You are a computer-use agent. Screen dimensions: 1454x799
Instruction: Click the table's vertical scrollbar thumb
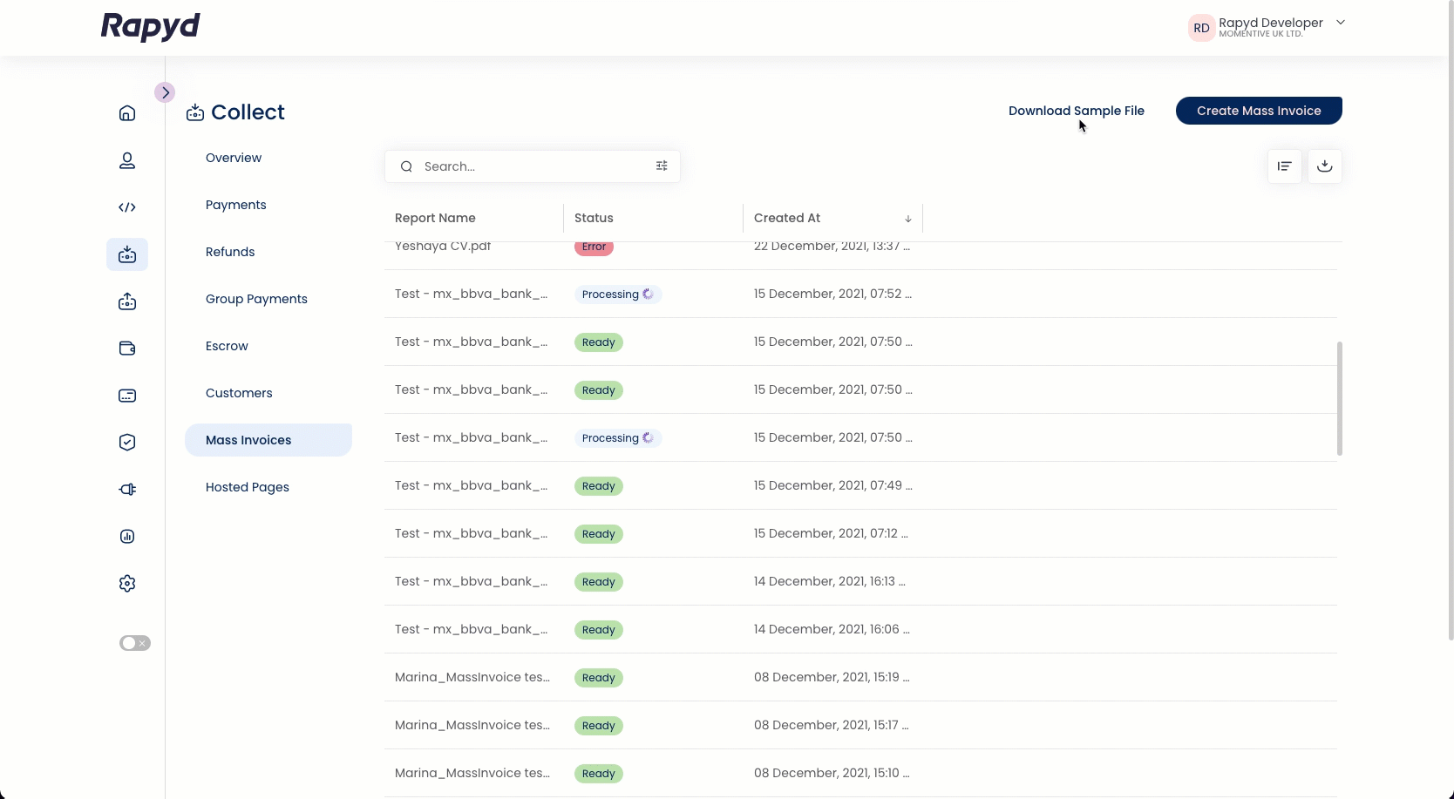coord(1339,398)
